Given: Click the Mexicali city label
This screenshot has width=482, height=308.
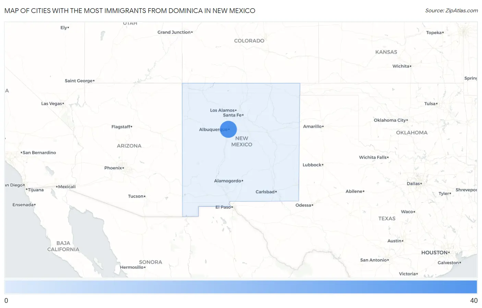Looking at the screenshot, I should point(67,187).
